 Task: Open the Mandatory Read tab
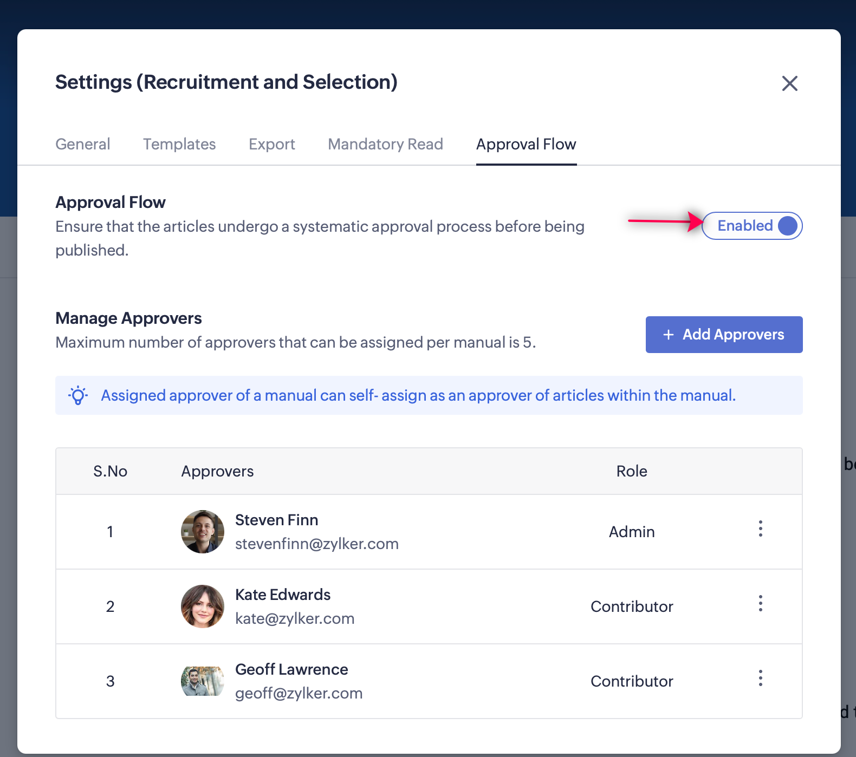click(x=385, y=144)
